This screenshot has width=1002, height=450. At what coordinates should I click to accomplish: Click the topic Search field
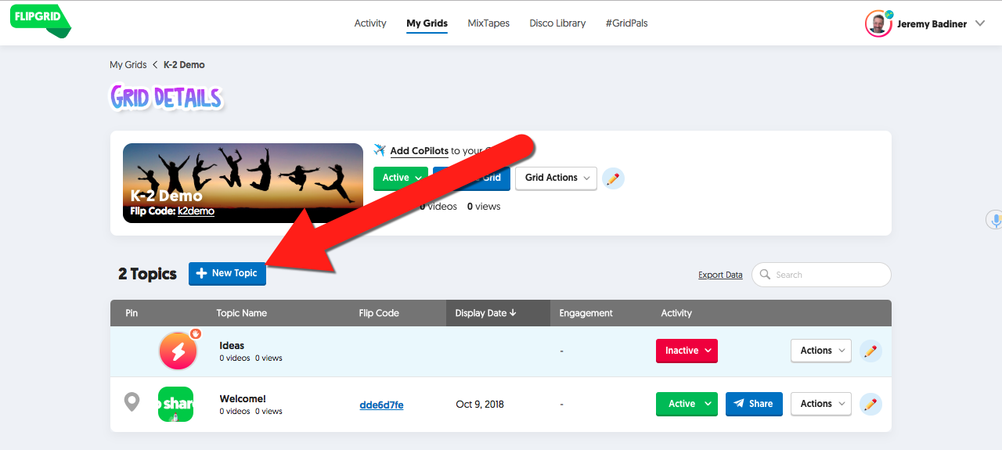[821, 275]
